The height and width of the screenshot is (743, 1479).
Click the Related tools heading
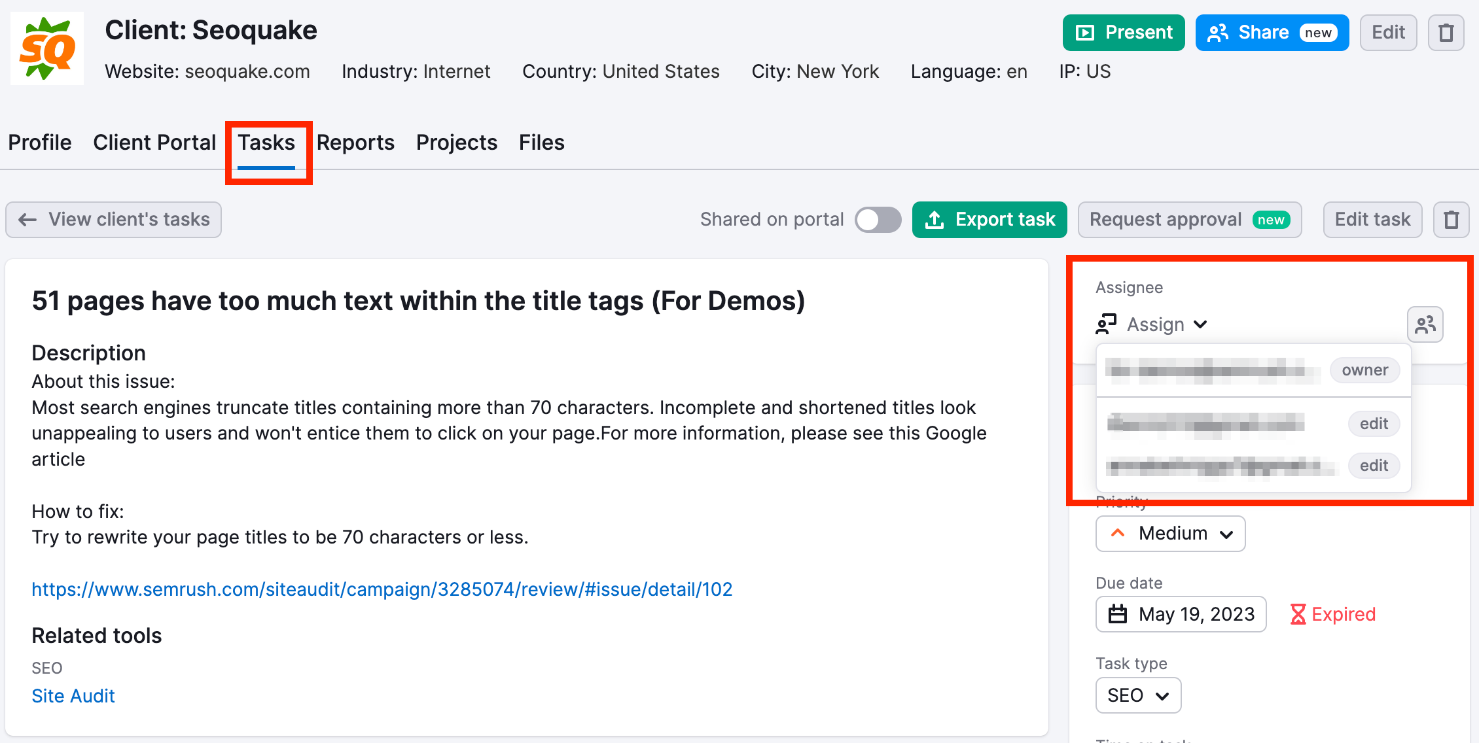click(x=97, y=636)
